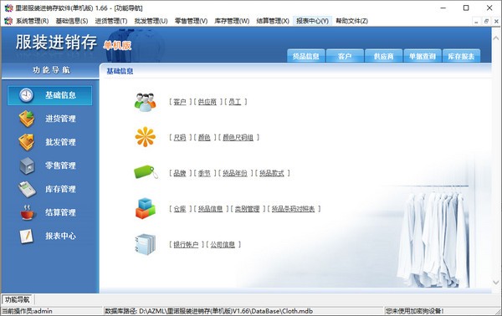Click the database path in the status bar
This screenshot has width=502, height=316.
(209, 311)
